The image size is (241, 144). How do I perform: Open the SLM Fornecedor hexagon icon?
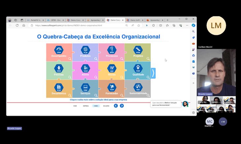(112, 87)
